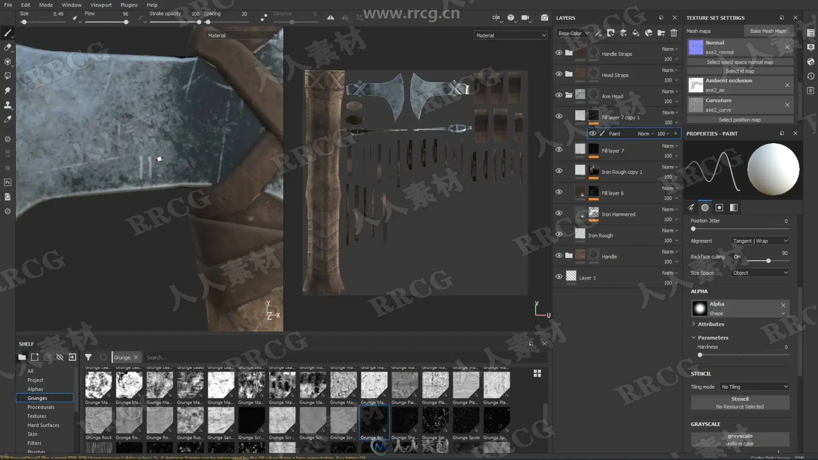Open the camera screenshot icon

(x=544, y=17)
